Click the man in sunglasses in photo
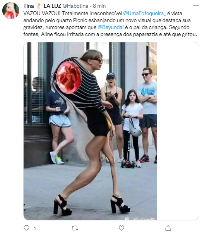Screen dimensions: 202x232 click(148, 115)
